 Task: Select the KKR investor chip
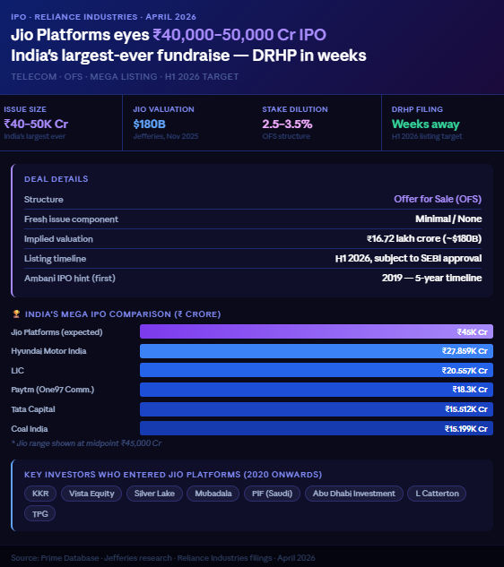coord(40,494)
